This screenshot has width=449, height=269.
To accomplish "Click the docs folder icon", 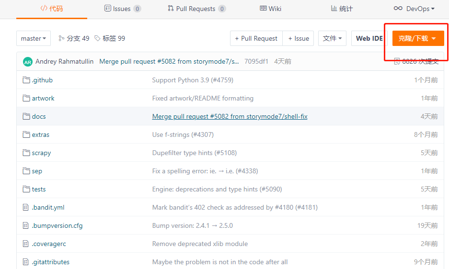I will pos(26,116).
